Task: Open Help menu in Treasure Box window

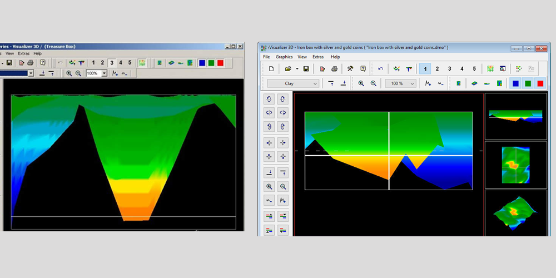Action: [x=38, y=53]
